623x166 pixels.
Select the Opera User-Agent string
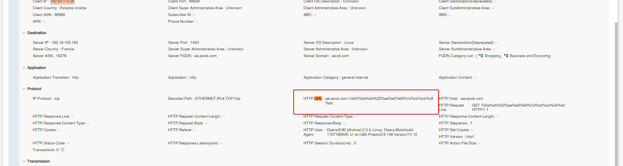(371, 132)
